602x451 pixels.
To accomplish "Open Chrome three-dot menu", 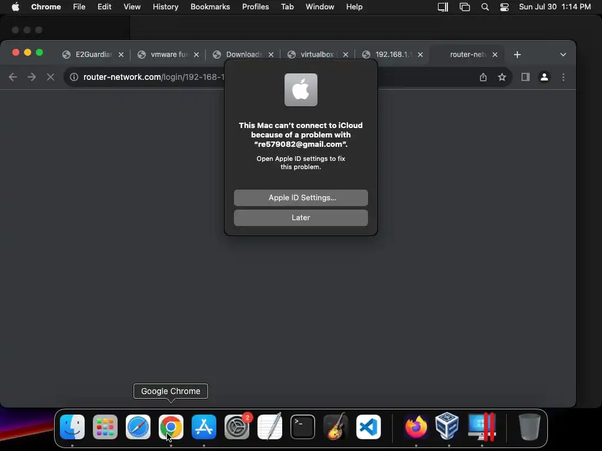I will 563,77.
